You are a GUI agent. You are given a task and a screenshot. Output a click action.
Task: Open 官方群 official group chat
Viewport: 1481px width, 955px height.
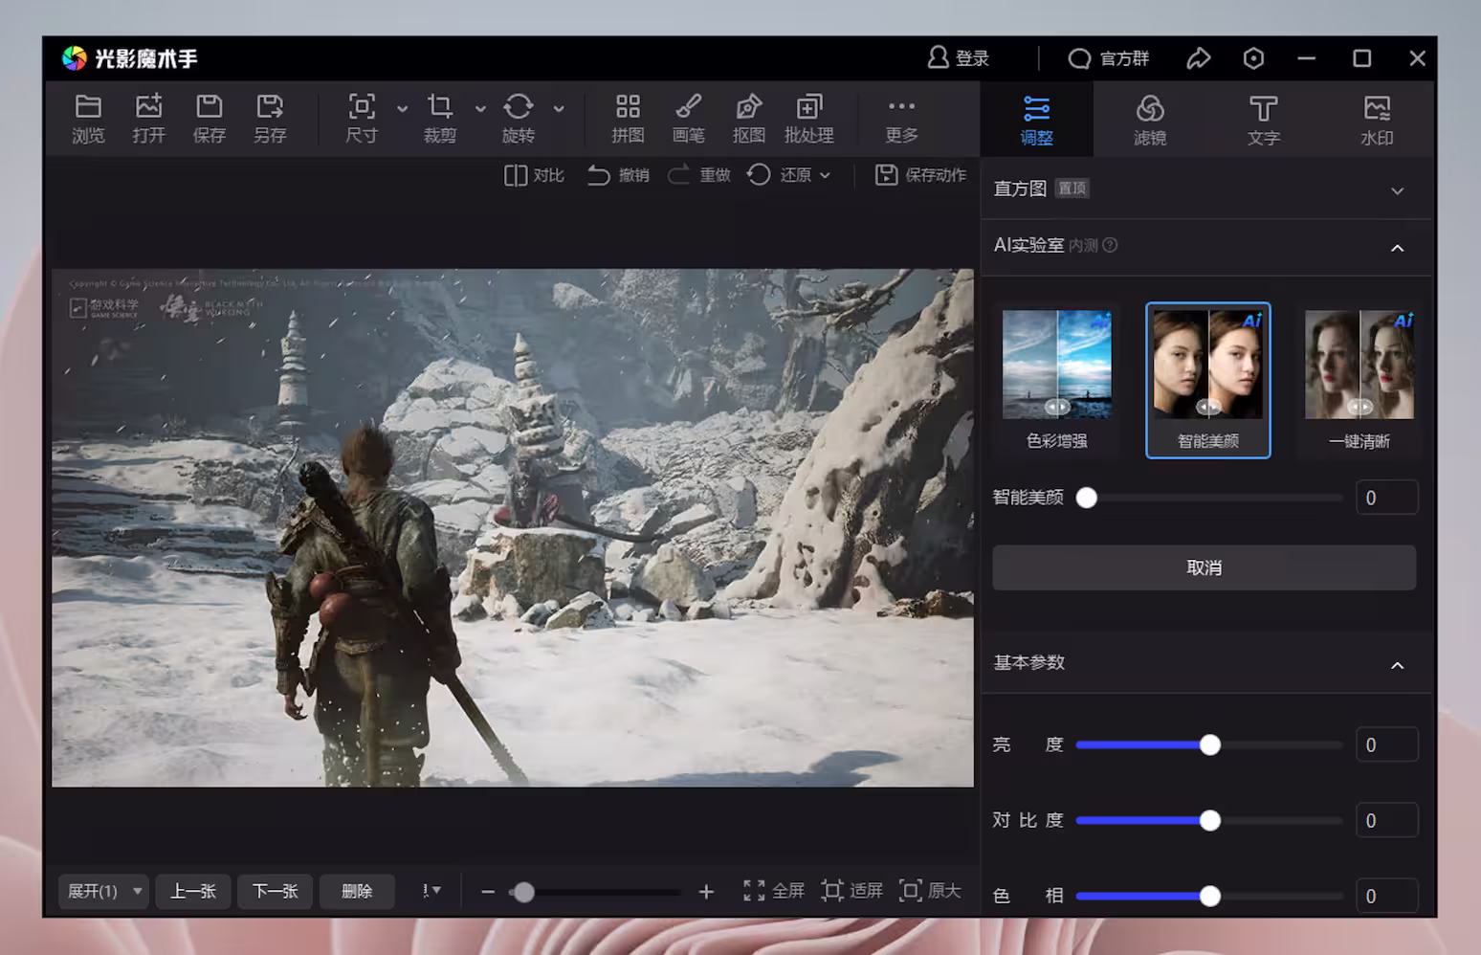(x=1108, y=58)
